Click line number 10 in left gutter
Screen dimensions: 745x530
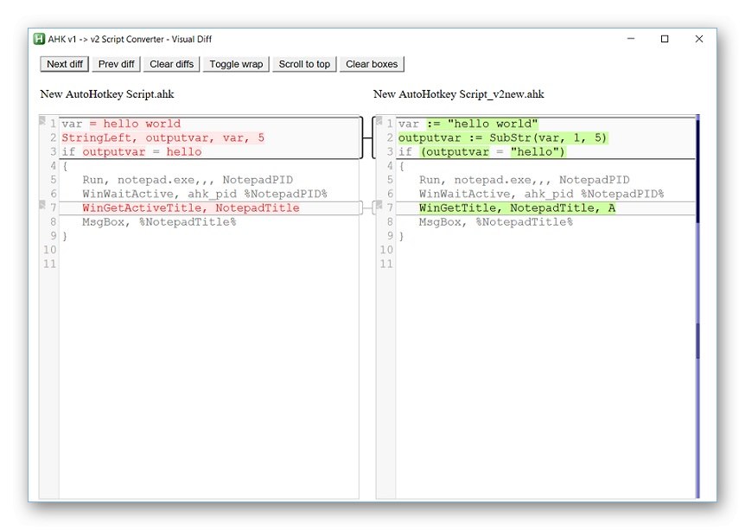[50, 250]
